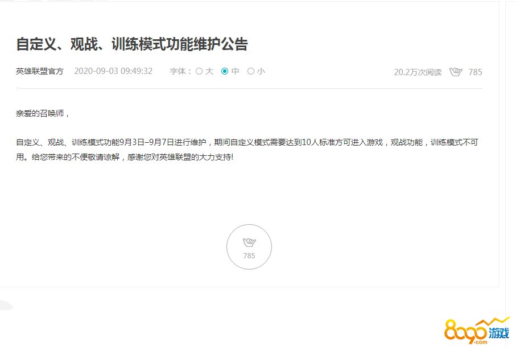This screenshot has height=347, width=516.
Task: Click the 自定义、观战、训练模式功能维护公告 title
Action: 132,44
